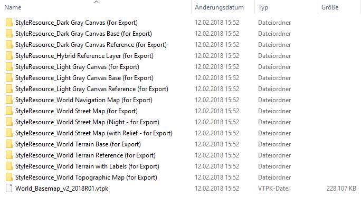This screenshot has height=198, width=361.
Task: Click the VTPK-Datei type cell
Action: point(274,189)
